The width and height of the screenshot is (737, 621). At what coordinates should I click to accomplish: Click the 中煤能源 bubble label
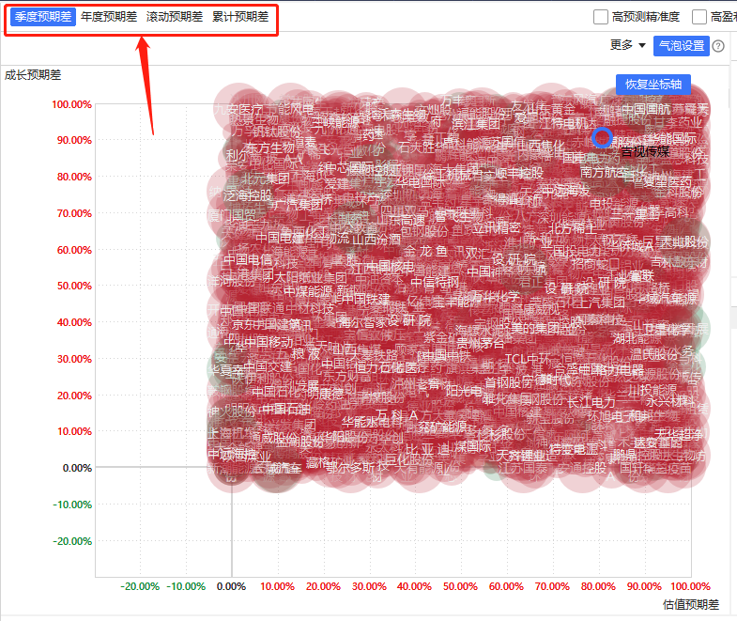click(x=308, y=291)
